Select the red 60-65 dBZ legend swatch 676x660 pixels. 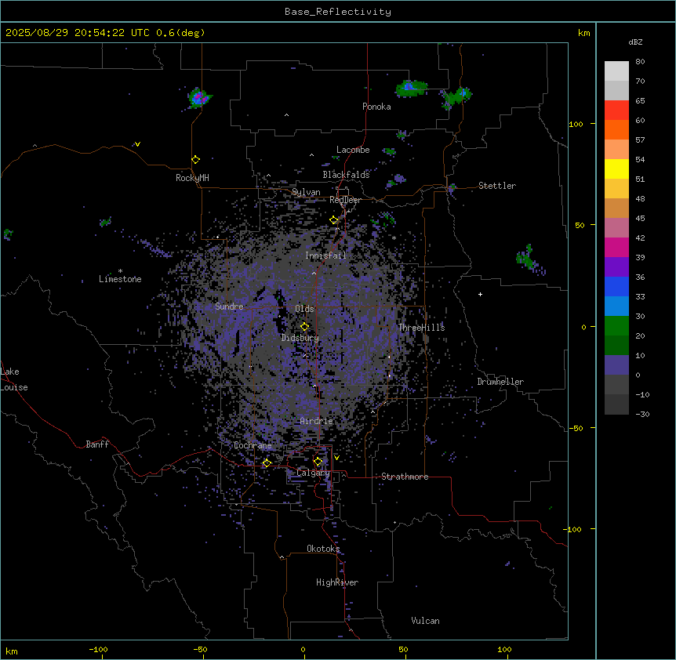tap(616, 111)
